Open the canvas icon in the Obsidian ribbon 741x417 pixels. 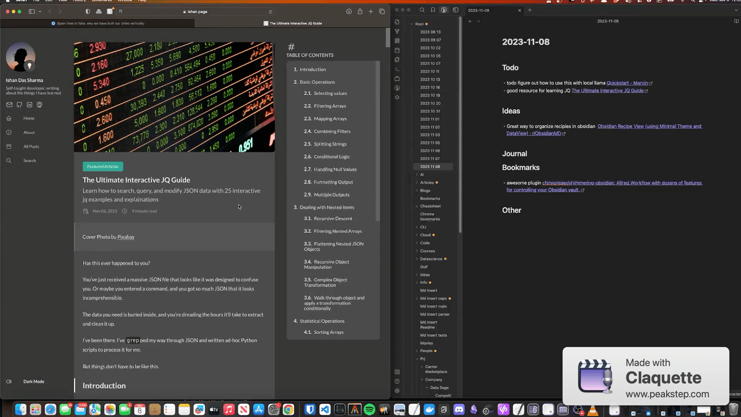pos(397,41)
